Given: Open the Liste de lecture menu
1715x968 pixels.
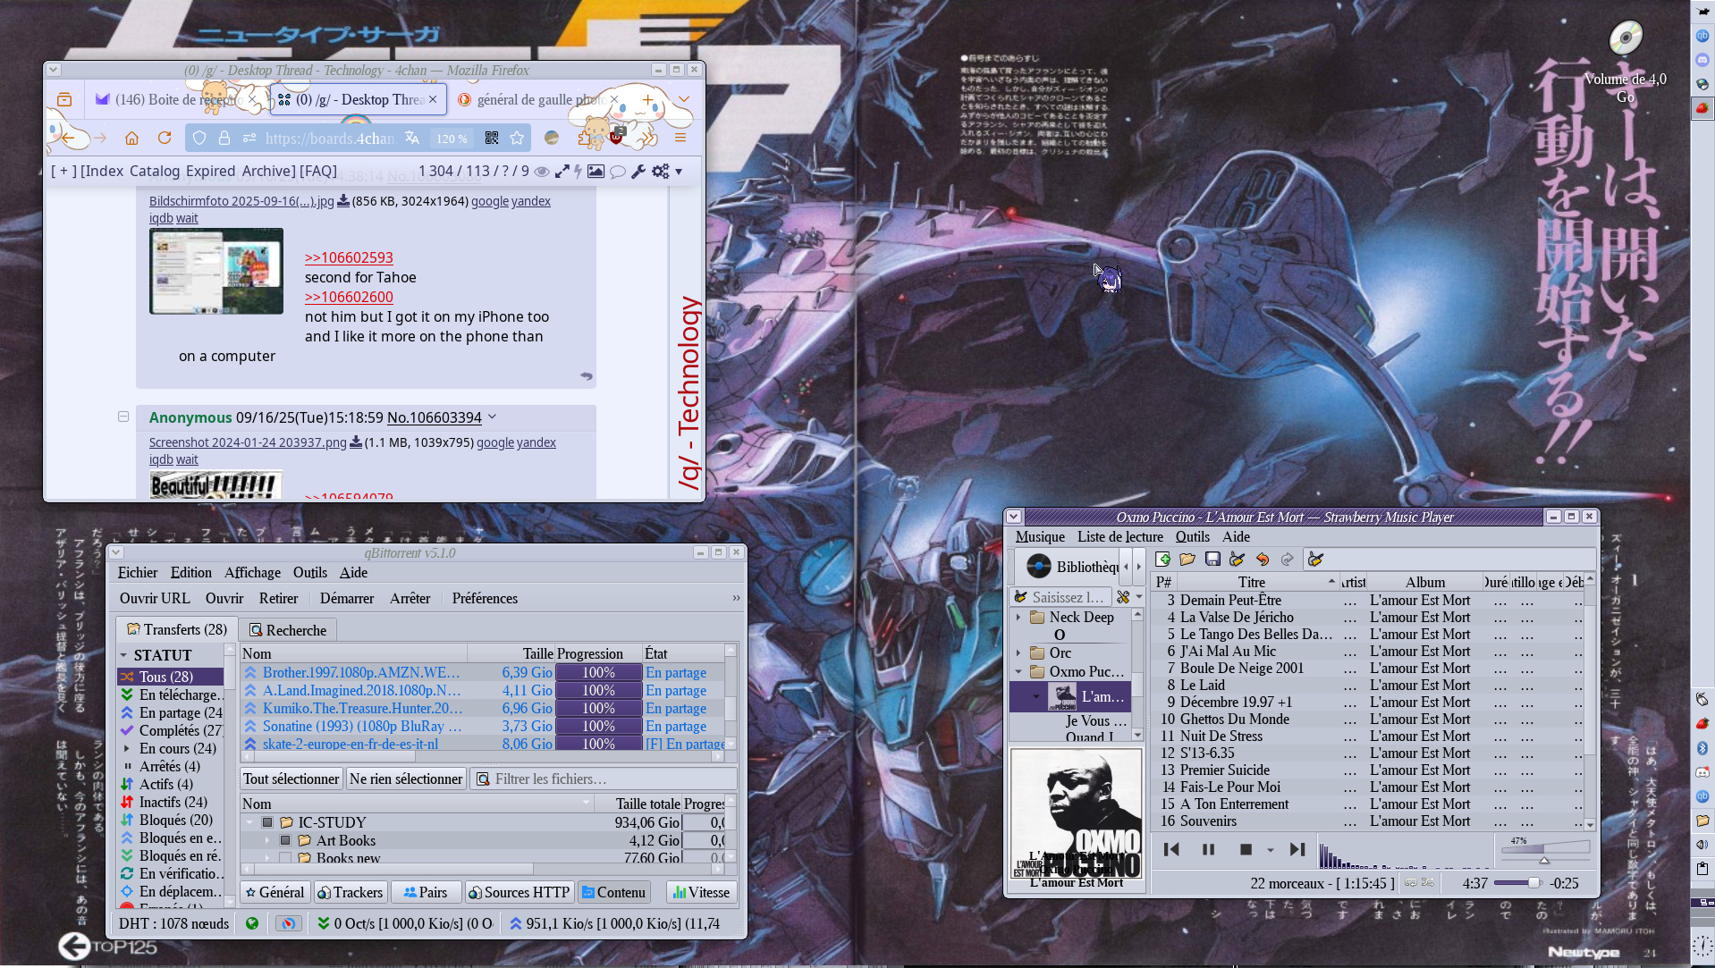Looking at the screenshot, I should [1119, 536].
